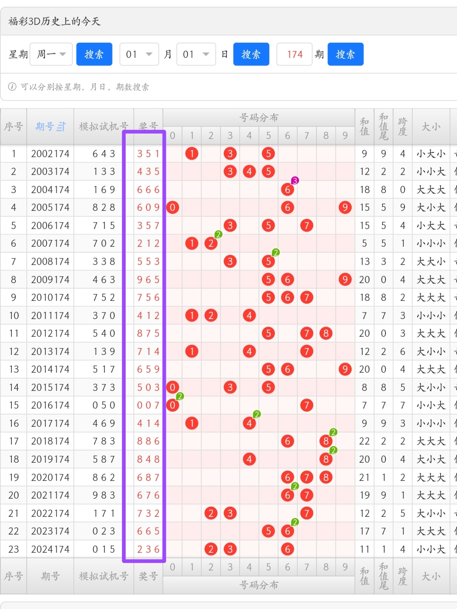
Task: Click the 跨度 column header at top
Action: click(x=402, y=126)
